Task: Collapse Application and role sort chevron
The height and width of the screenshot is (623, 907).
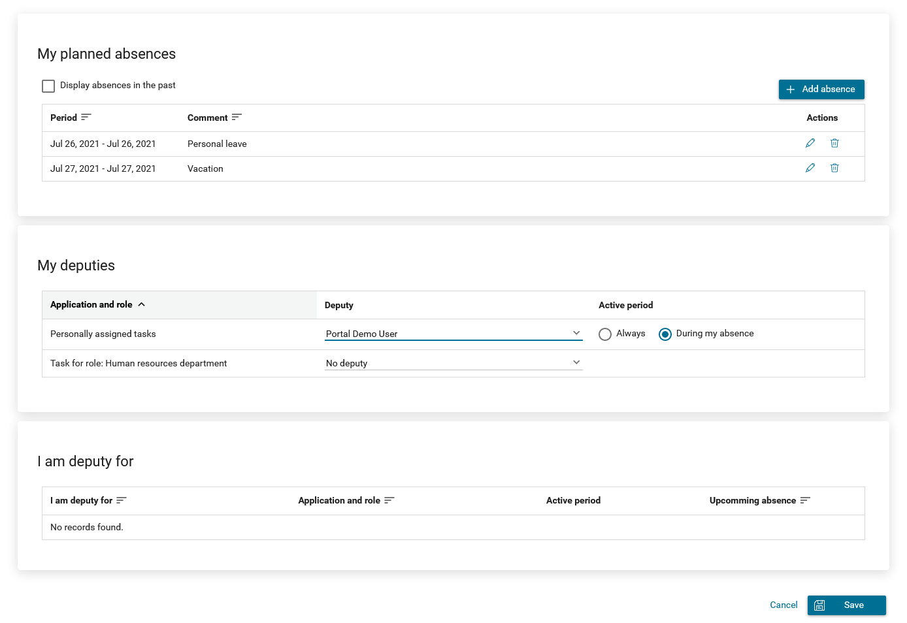Action: pyautogui.click(x=142, y=304)
